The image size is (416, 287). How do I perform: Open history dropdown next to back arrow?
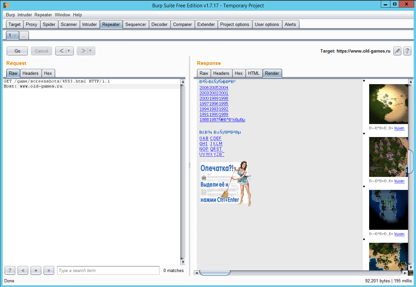coord(69,51)
